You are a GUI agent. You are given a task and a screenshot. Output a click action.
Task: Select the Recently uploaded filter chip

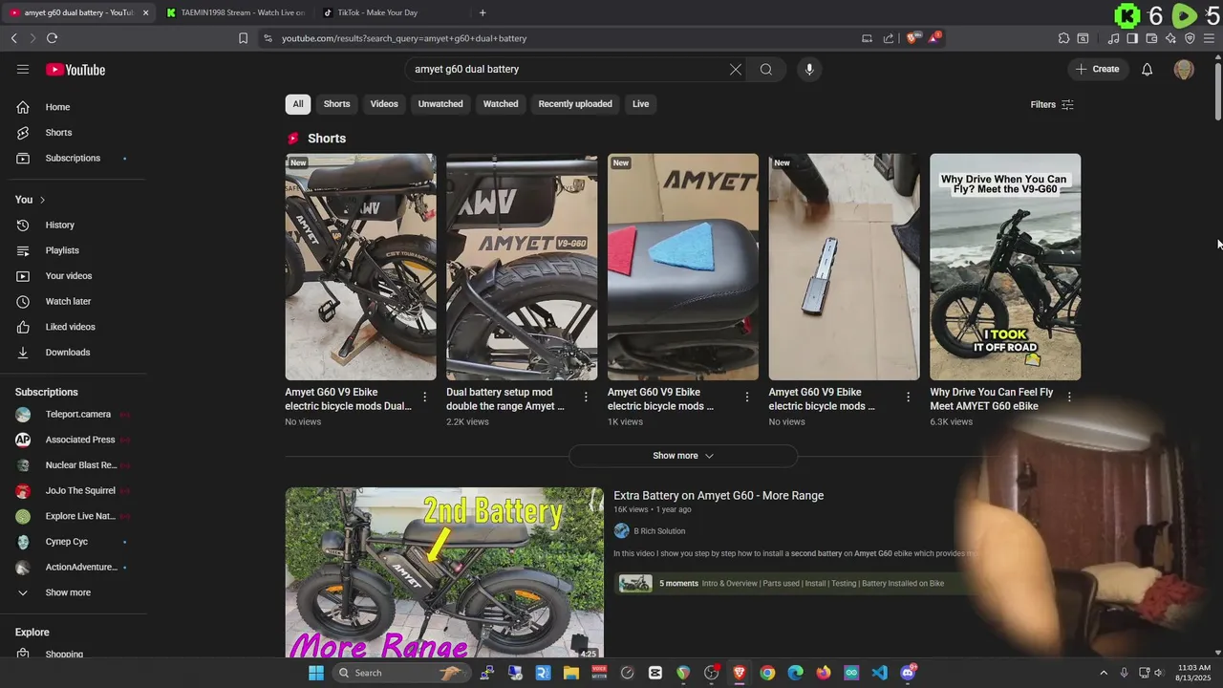pos(575,104)
